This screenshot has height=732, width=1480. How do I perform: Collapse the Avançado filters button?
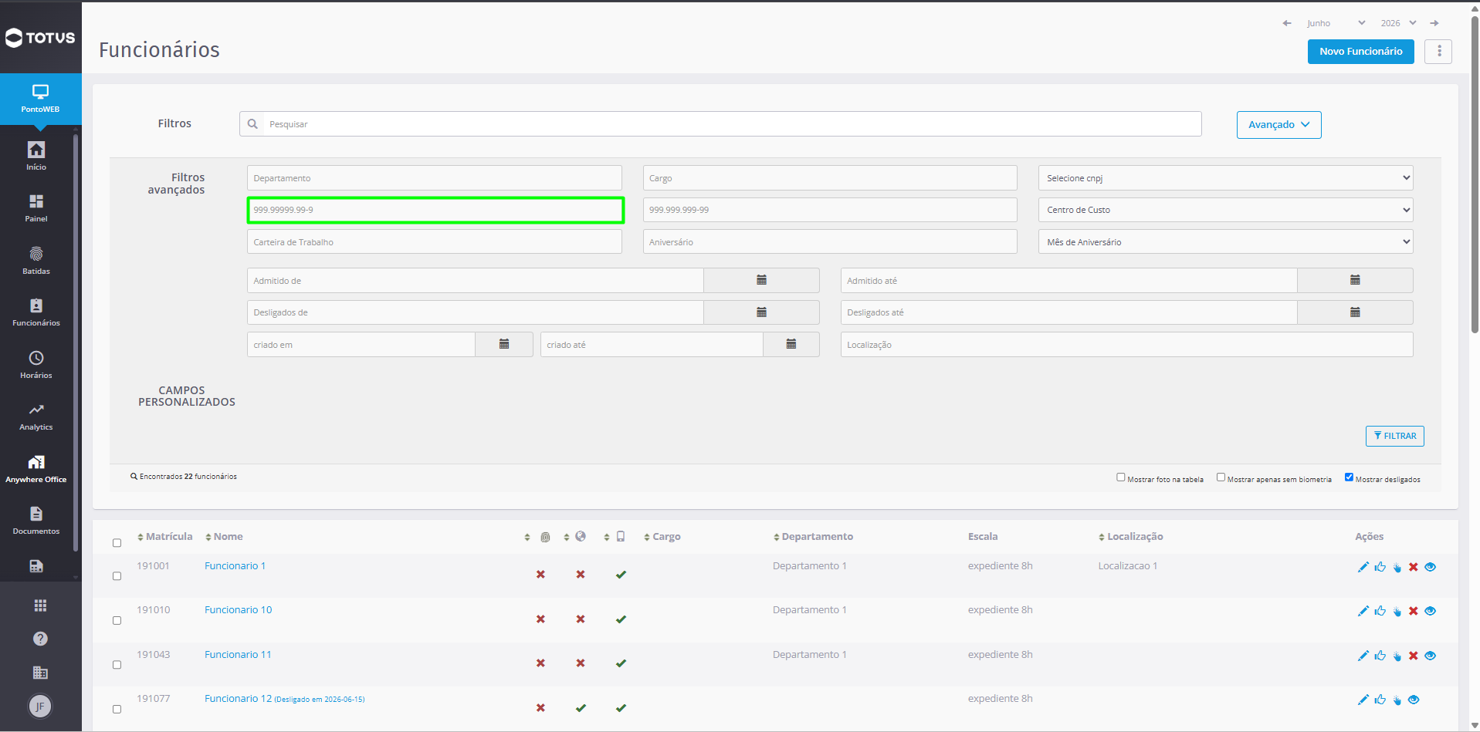(1278, 125)
